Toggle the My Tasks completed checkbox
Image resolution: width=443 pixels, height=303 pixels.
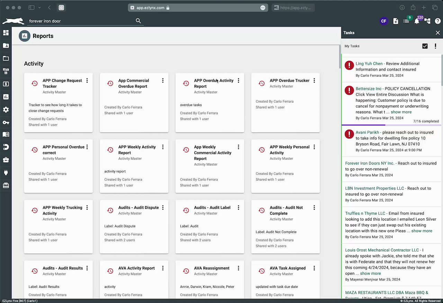(x=425, y=46)
